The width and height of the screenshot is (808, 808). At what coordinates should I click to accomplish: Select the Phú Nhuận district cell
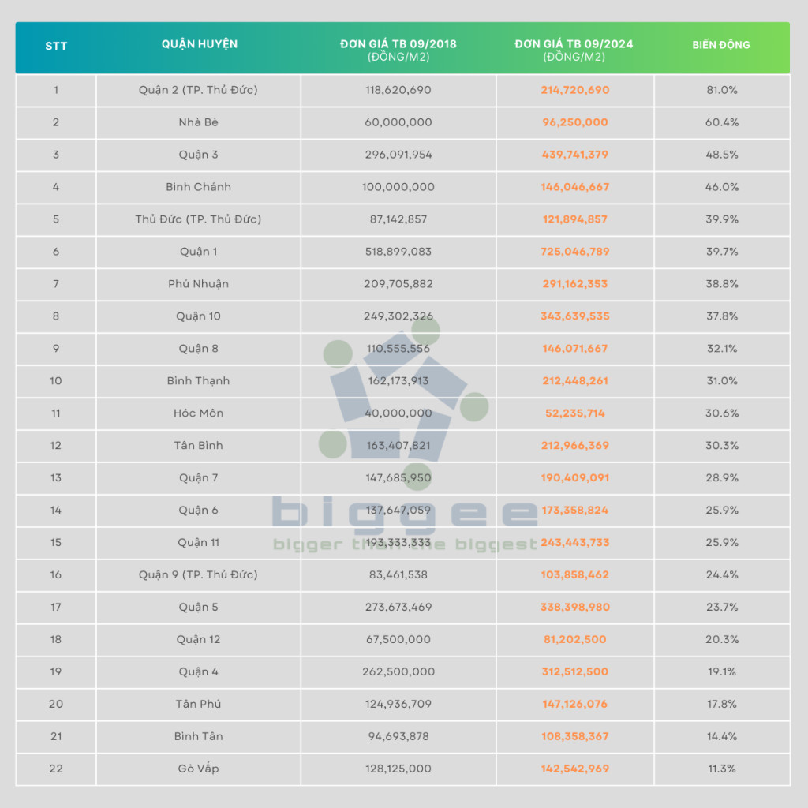(x=198, y=284)
